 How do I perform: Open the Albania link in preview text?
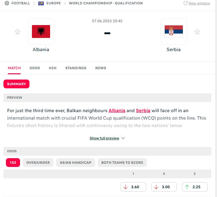pos(117,111)
